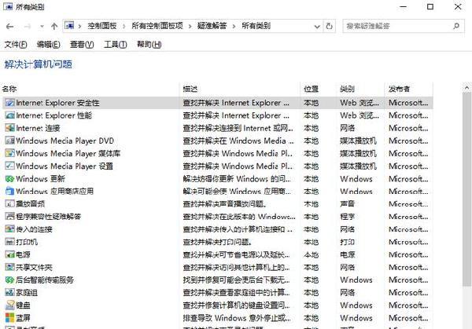Click description 查找并解决声音播放问题。
This screenshot has height=329, width=472.
[x=224, y=203]
